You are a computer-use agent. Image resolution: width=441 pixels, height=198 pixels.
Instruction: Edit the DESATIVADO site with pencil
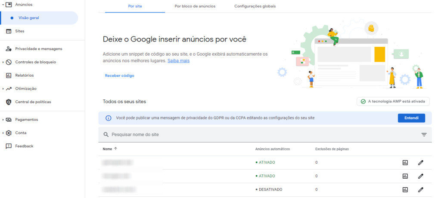click(x=421, y=189)
